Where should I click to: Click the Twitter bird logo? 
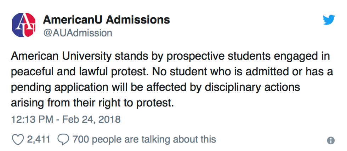329,20
